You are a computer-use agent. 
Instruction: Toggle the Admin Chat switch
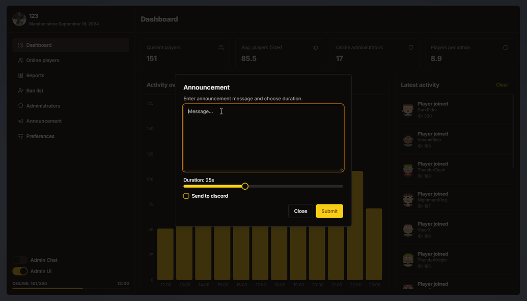19,260
